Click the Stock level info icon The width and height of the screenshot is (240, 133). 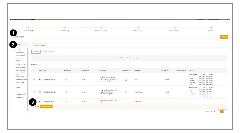pos(167,70)
